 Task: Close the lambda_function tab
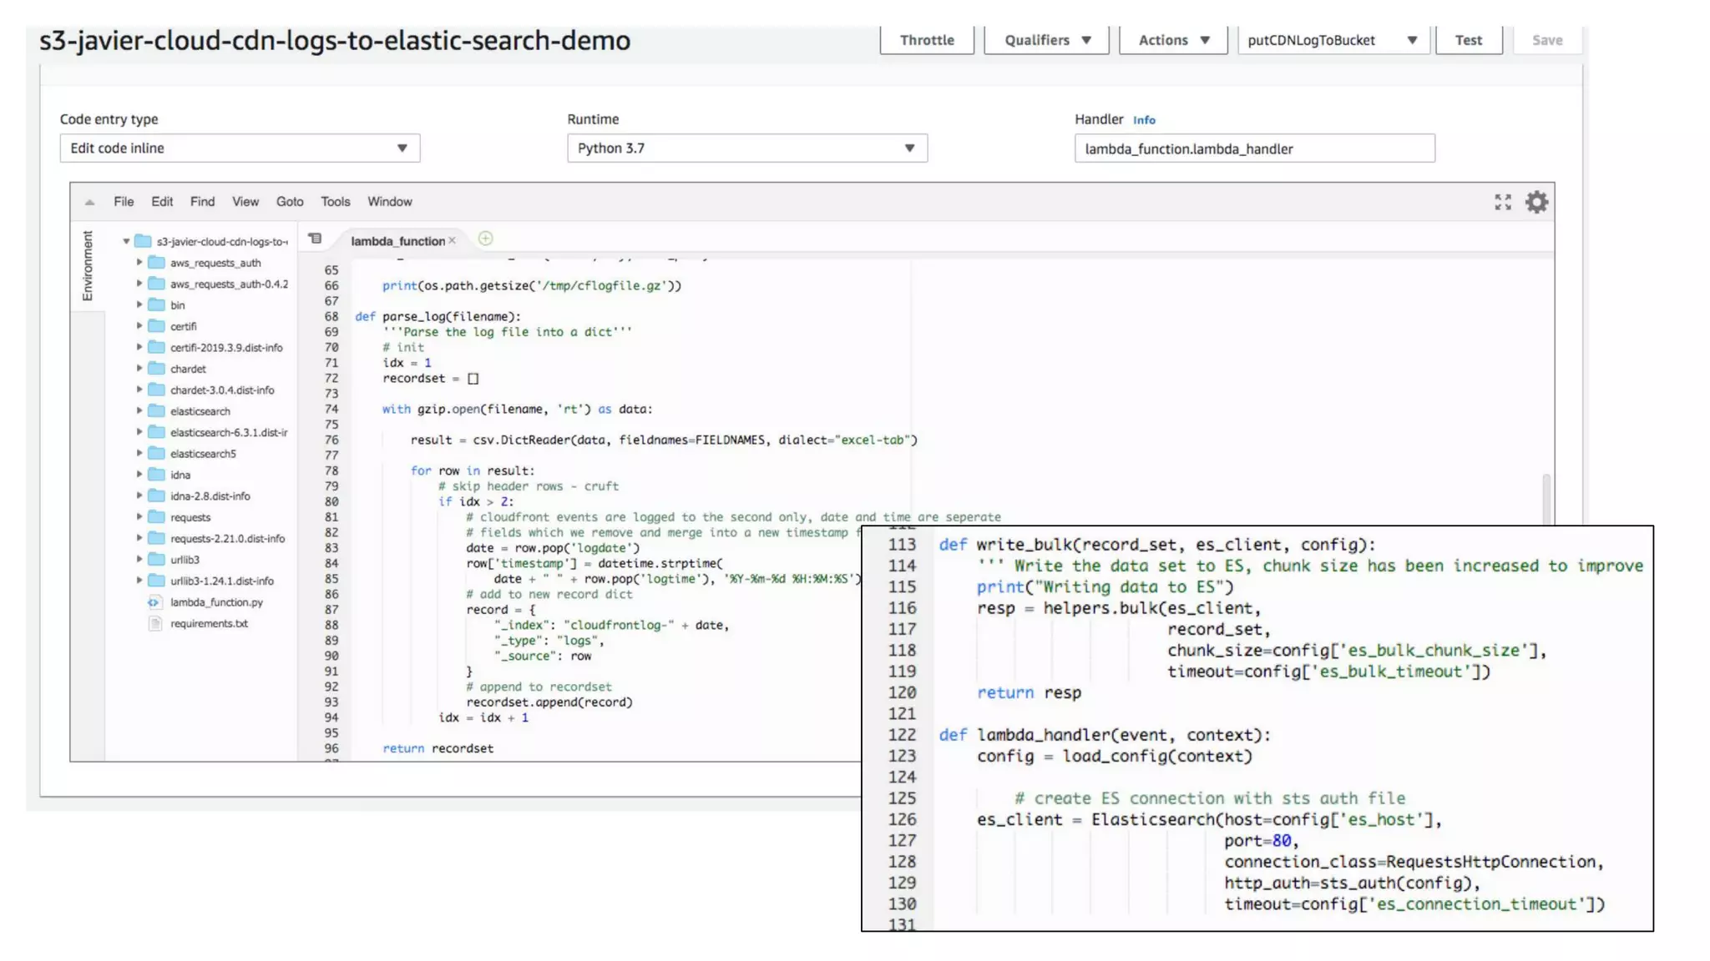(453, 240)
